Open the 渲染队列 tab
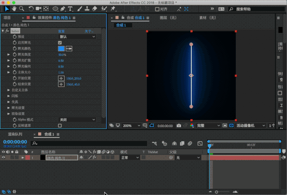Screen dimensions: 287x195 coord(15,134)
